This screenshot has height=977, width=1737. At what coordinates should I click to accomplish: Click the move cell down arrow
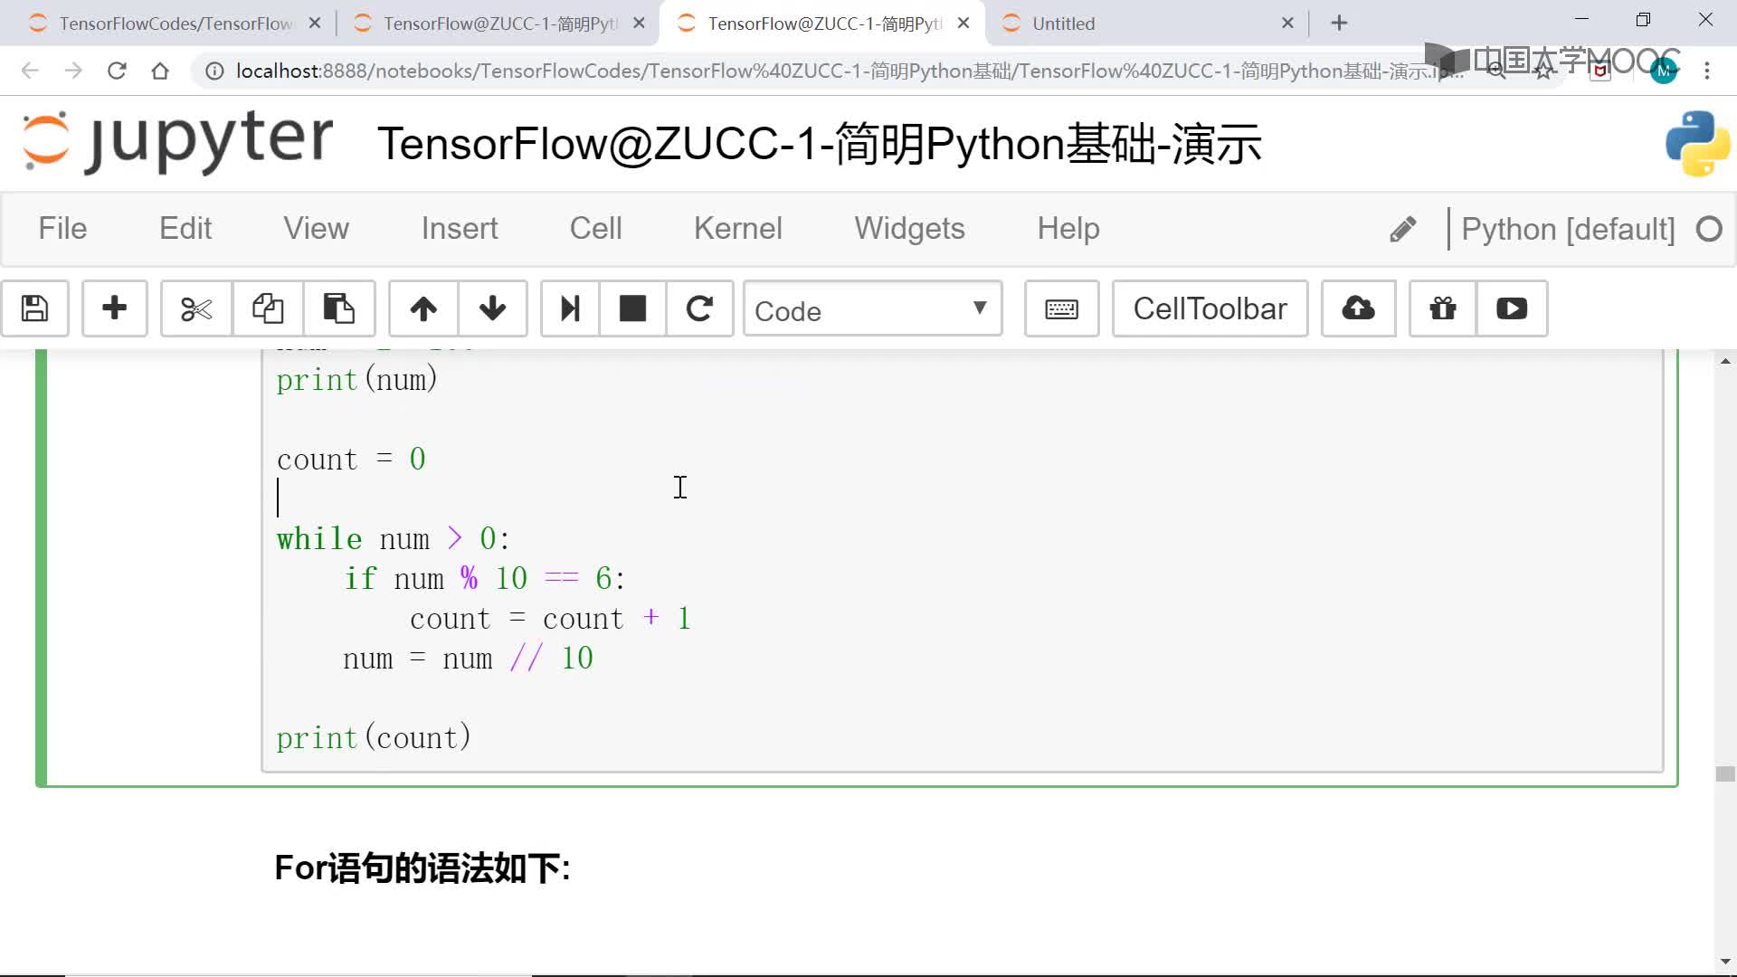coord(491,309)
